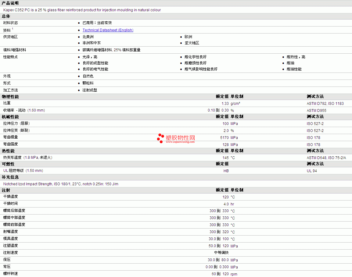Click the nozzle temperature 300 到 320
This screenshot has width=352, height=277.
pos(219,232)
